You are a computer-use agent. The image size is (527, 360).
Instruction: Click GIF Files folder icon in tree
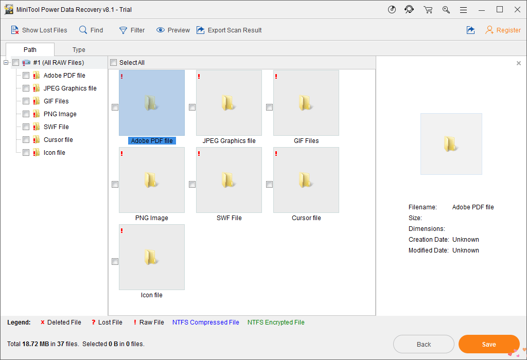pyautogui.click(x=37, y=101)
